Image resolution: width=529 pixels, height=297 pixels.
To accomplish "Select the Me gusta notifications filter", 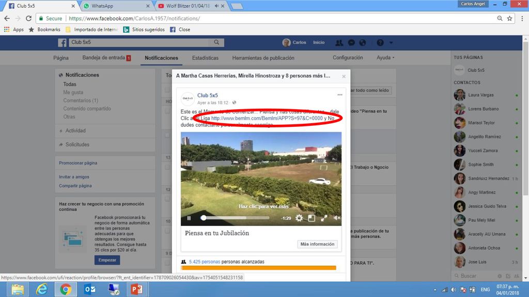I will [73, 92].
